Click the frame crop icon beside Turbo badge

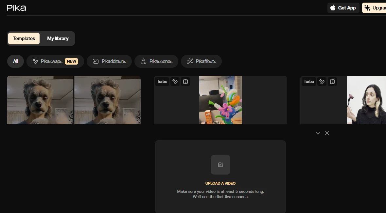[x=185, y=82]
